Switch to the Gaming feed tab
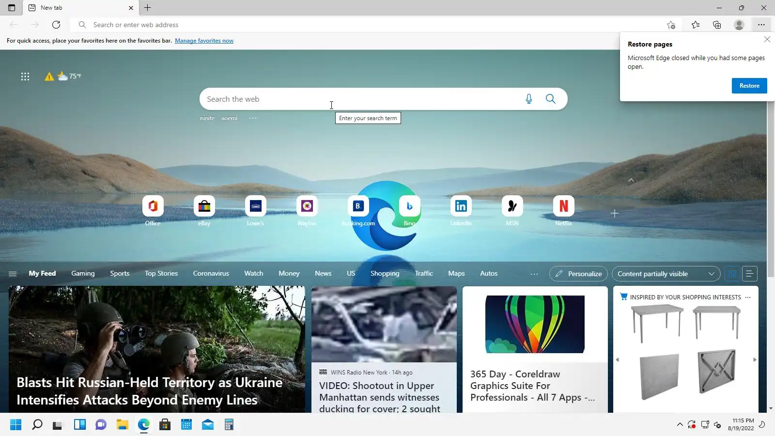The width and height of the screenshot is (775, 436). point(83,274)
